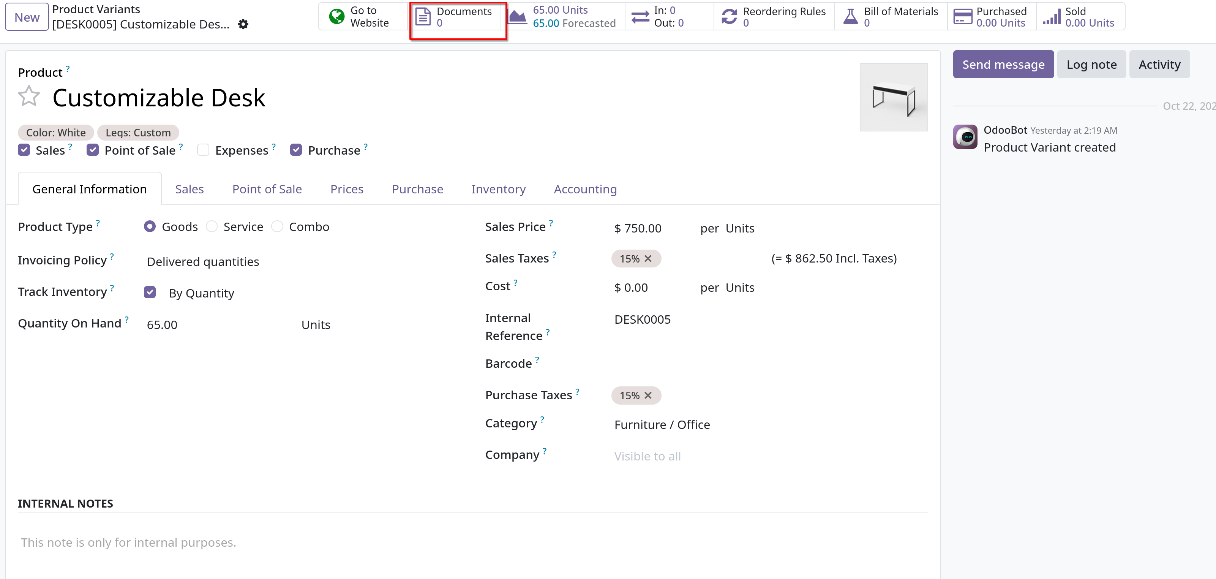
Task: Open the Prices tab
Action: [x=346, y=189]
